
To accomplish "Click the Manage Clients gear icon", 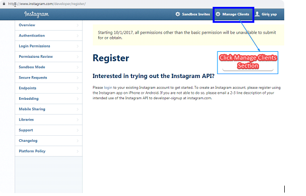I will pos(218,14).
